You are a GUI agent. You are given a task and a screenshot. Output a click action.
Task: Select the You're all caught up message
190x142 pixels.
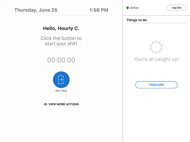point(156,59)
